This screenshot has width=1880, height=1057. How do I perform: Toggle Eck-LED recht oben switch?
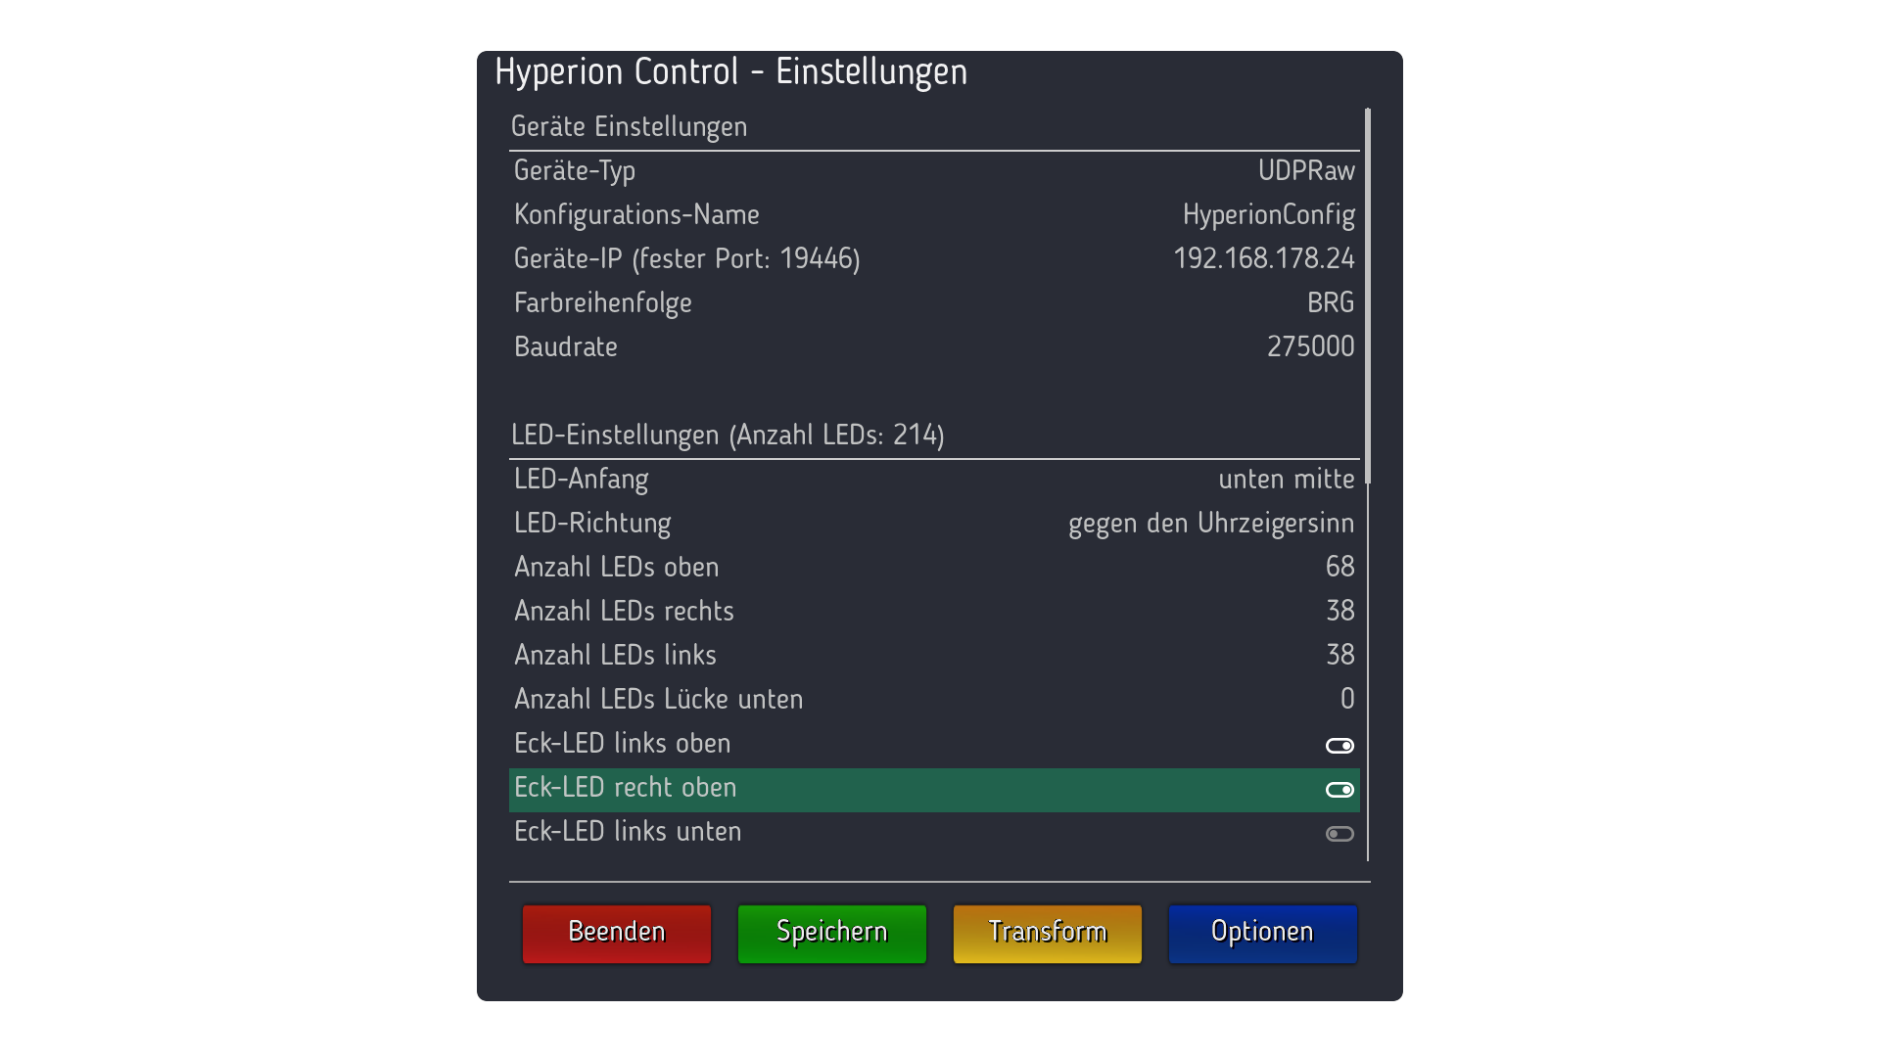click(1339, 790)
